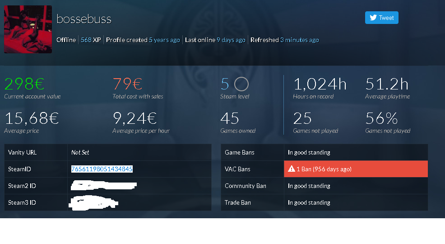Click the Refreshed 3 minutes ago text
The height and width of the screenshot is (244, 445).
click(x=284, y=40)
